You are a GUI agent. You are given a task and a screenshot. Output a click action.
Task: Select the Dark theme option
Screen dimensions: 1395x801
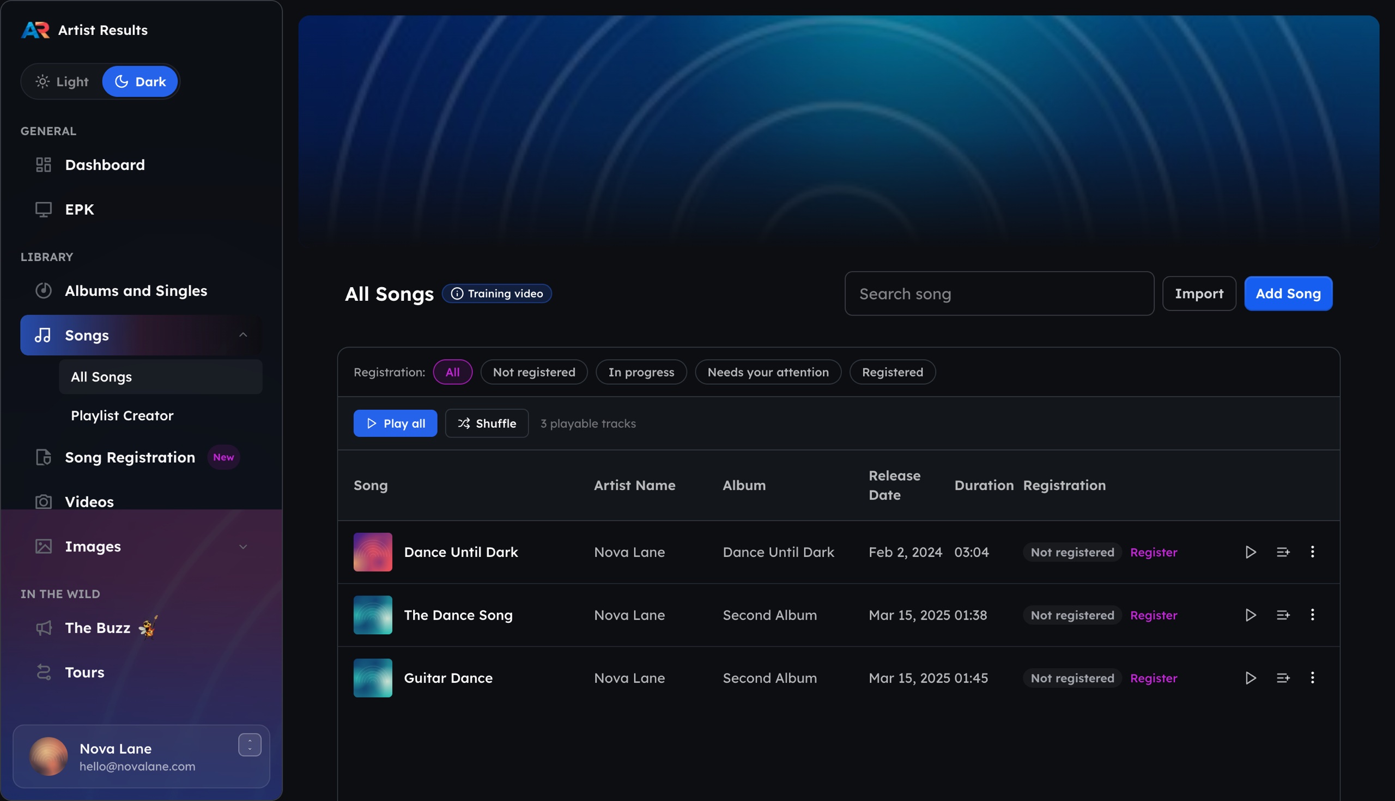click(x=139, y=81)
